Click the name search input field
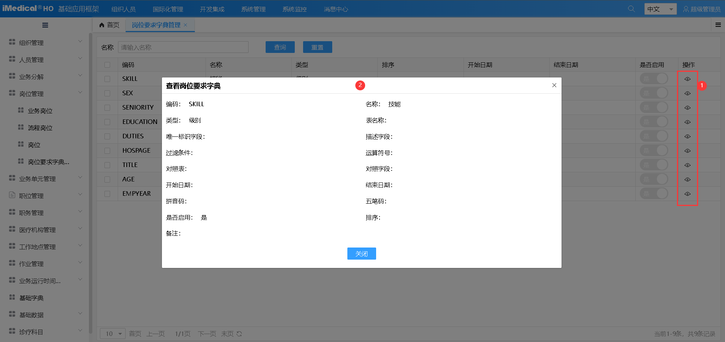This screenshot has height=342, width=725. click(183, 47)
